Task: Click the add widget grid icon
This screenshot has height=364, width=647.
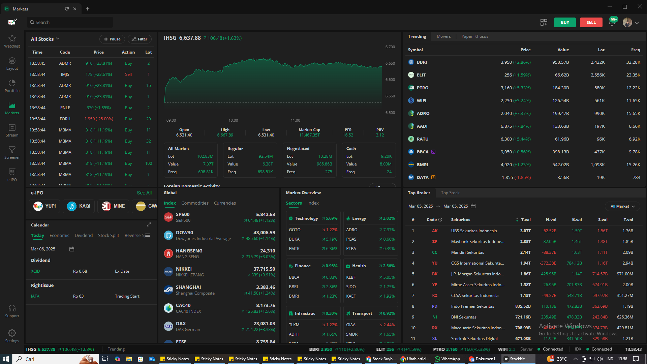Action: click(544, 23)
